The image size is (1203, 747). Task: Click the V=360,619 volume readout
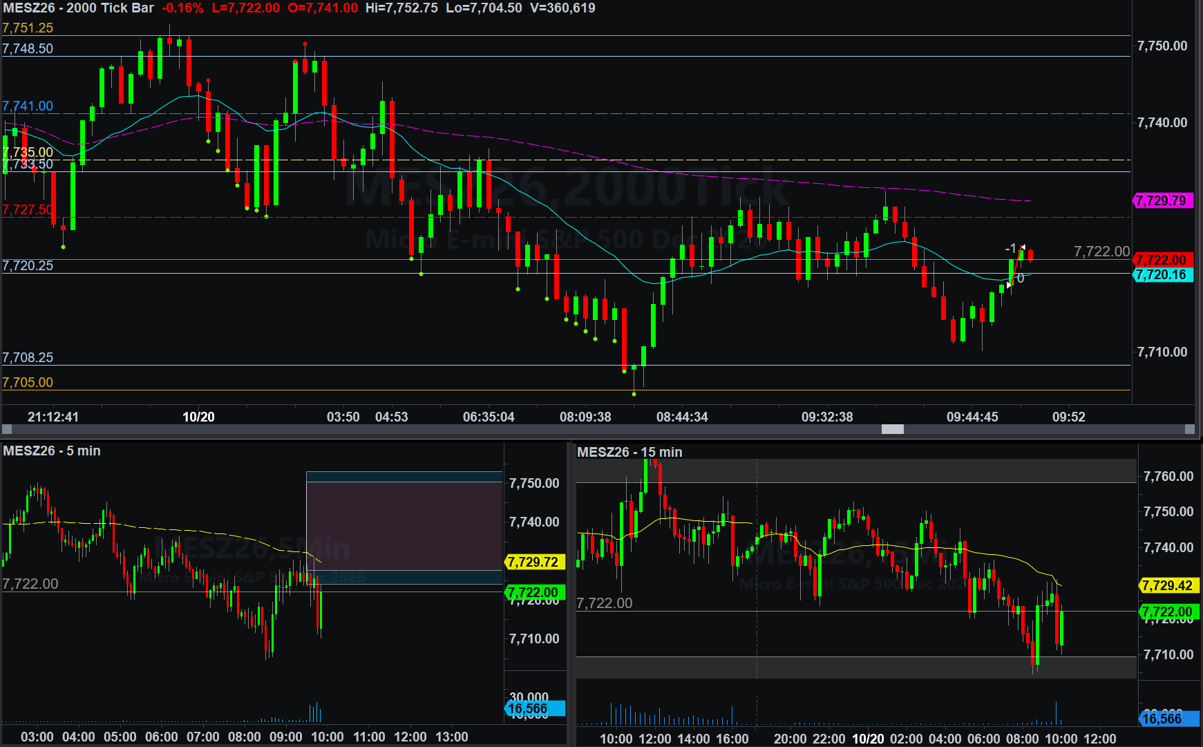[x=562, y=8]
